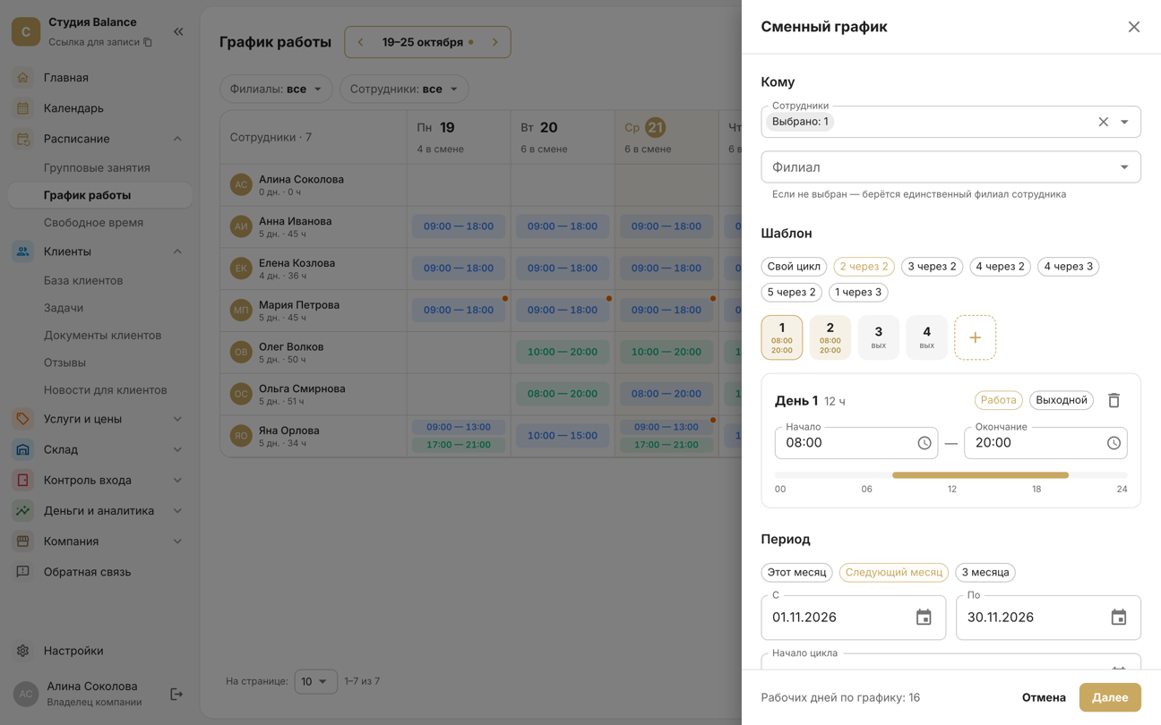Open Настройки gear icon
Image resolution: width=1161 pixels, height=725 pixels.
pyautogui.click(x=23, y=651)
